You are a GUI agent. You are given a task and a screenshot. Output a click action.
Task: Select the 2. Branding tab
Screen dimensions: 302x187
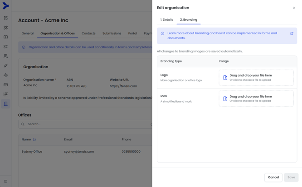[x=188, y=20]
